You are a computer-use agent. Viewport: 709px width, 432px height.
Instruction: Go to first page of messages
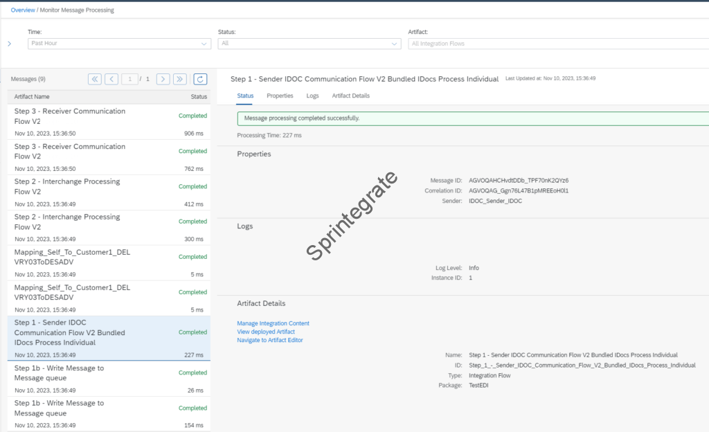pos(95,79)
